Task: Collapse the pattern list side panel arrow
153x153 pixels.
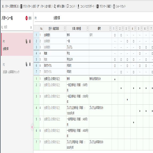Action: pyautogui.click(x=32, y=127)
